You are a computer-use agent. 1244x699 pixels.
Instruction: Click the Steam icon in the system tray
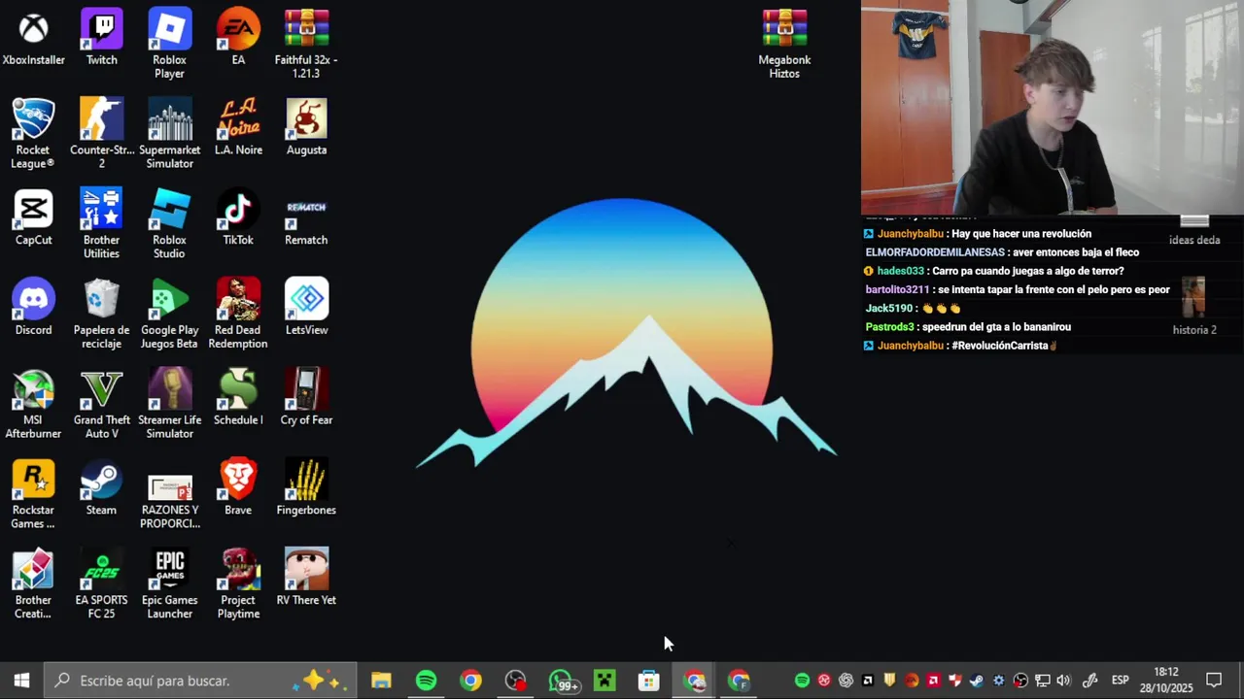point(977,681)
